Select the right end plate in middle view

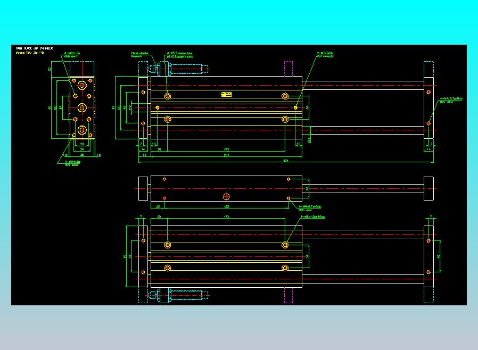428,188
